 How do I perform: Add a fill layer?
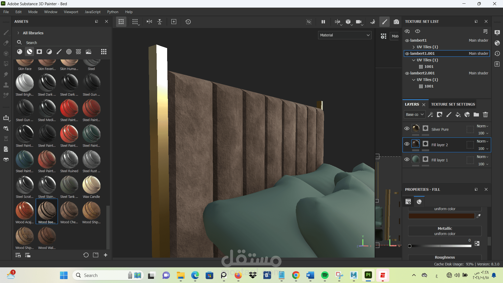tap(458, 115)
